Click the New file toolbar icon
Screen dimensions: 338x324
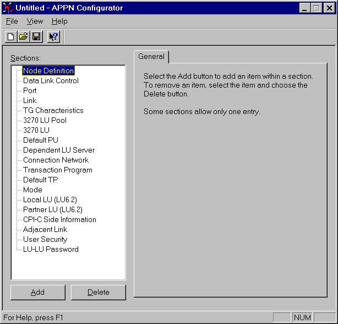click(x=11, y=37)
